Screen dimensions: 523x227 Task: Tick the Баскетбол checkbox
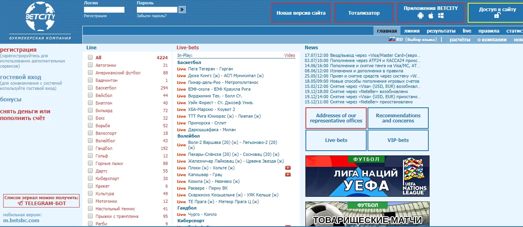coord(90,88)
